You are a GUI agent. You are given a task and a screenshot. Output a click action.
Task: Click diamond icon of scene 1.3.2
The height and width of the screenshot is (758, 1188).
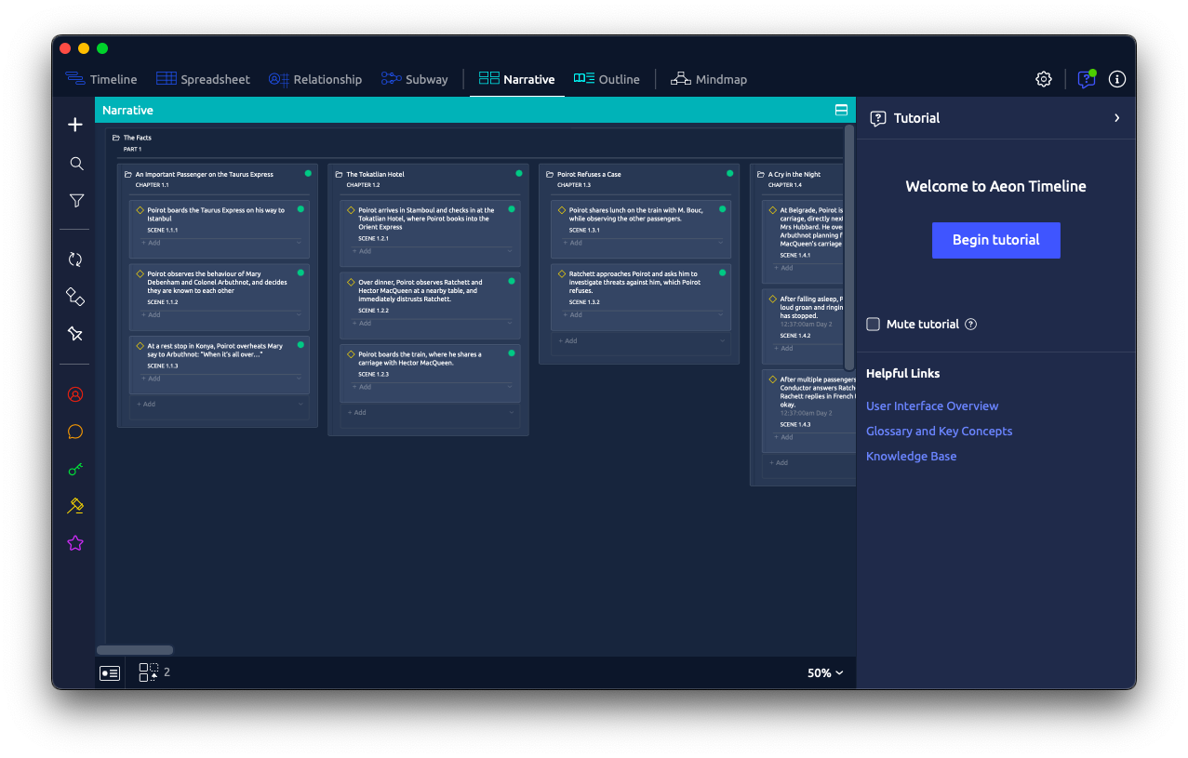pyautogui.click(x=562, y=273)
